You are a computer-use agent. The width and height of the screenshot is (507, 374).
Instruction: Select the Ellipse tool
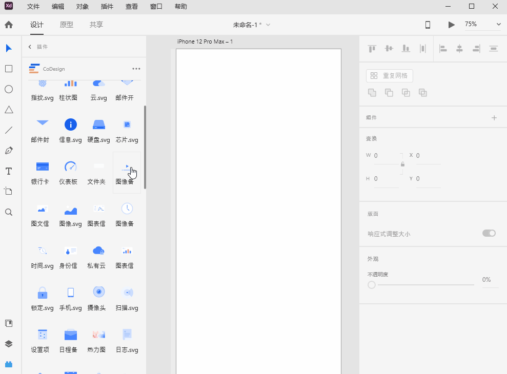[9, 89]
